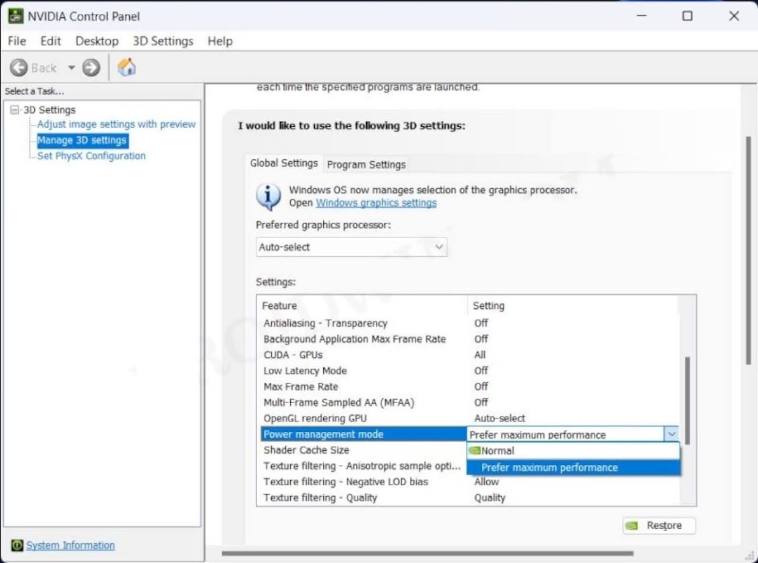Click the NVIDIA logo next to Normal
The height and width of the screenshot is (563, 758).
pyautogui.click(x=475, y=450)
